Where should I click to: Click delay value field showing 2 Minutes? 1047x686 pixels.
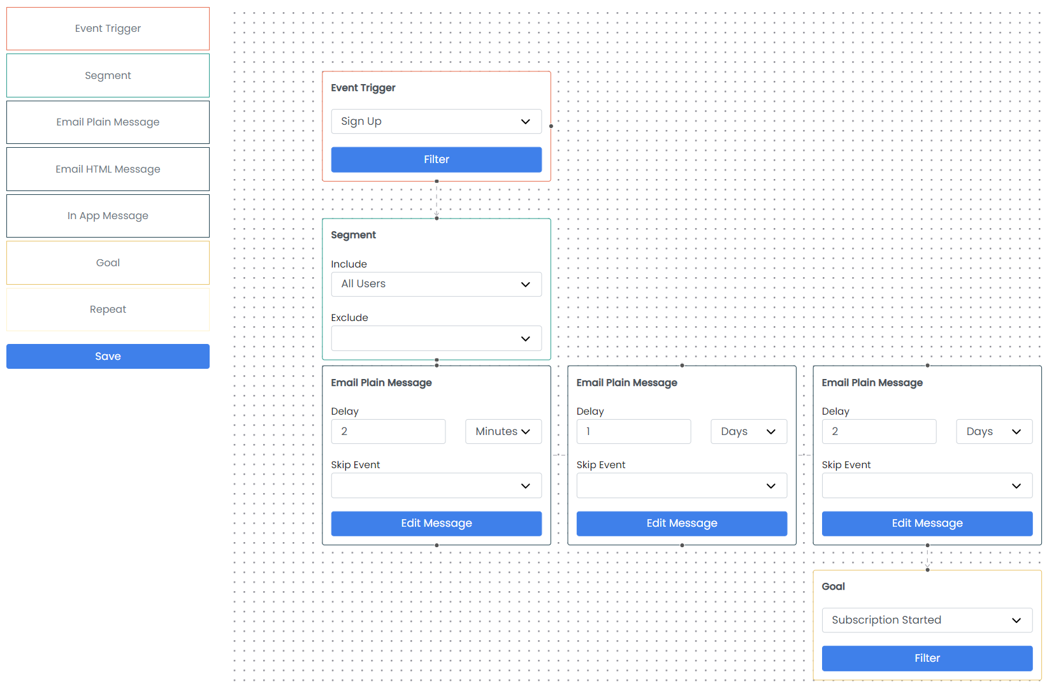point(388,431)
